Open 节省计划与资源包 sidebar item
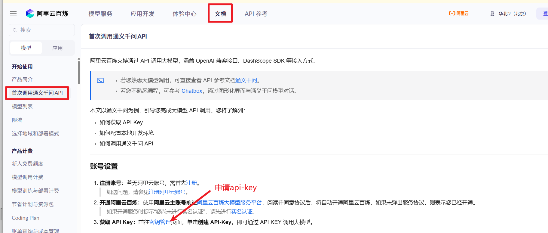Viewport: 548px width, 233px height. coord(33,204)
